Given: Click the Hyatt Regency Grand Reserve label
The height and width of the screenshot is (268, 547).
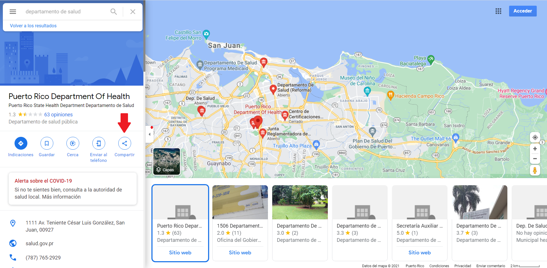Looking at the screenshot, I should pyautogui.click(x=522, y=93).
